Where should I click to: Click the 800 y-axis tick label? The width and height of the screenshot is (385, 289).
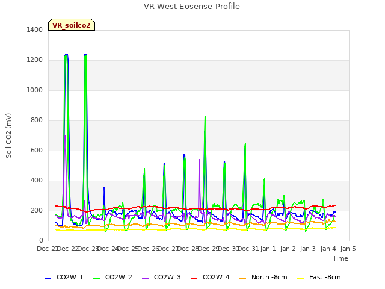click(37, 120)
